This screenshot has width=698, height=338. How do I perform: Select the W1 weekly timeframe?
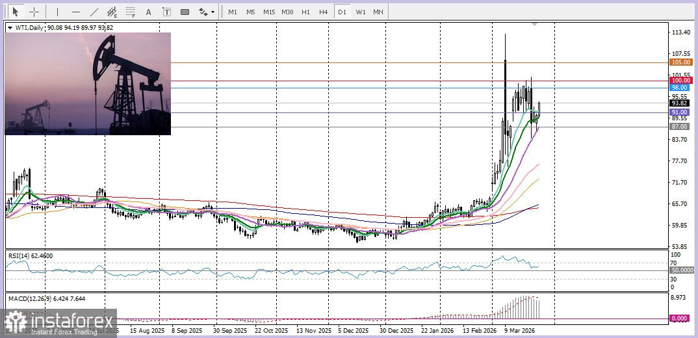point(360,12)
